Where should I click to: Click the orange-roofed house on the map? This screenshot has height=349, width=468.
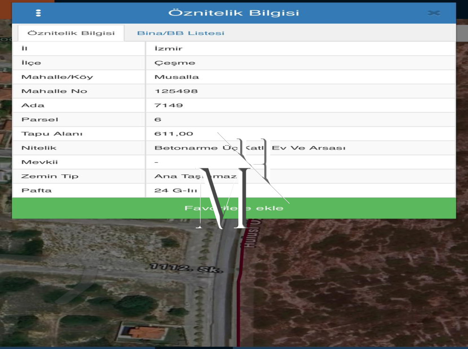147,332
